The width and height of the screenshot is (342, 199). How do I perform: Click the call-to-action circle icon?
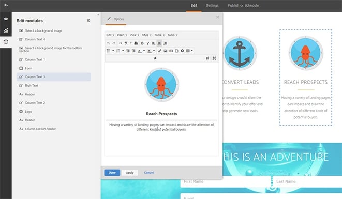(x=182, y=51)
